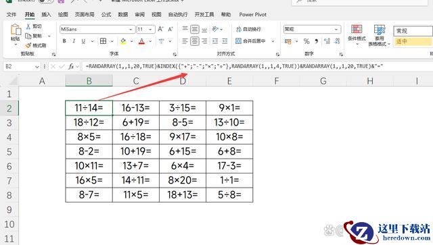Toggle Wrap Text (自动换行)

click(248, 29)
